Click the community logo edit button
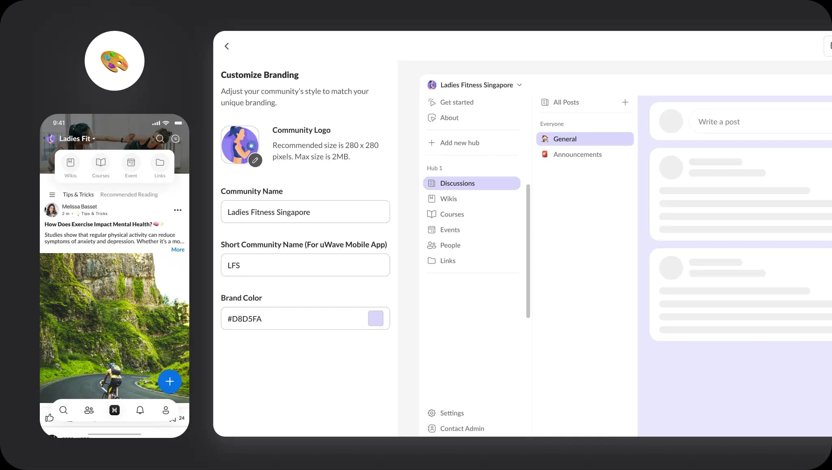Viewport: 832px width, 470px height. 256,160
